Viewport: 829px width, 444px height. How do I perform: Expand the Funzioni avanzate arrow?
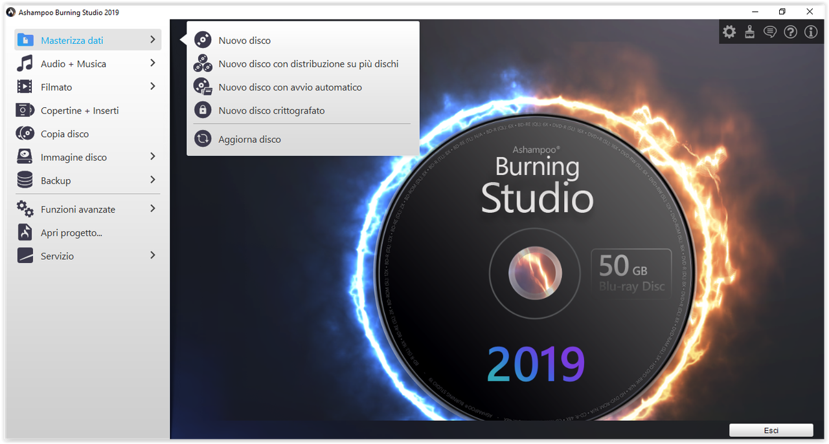153,208
